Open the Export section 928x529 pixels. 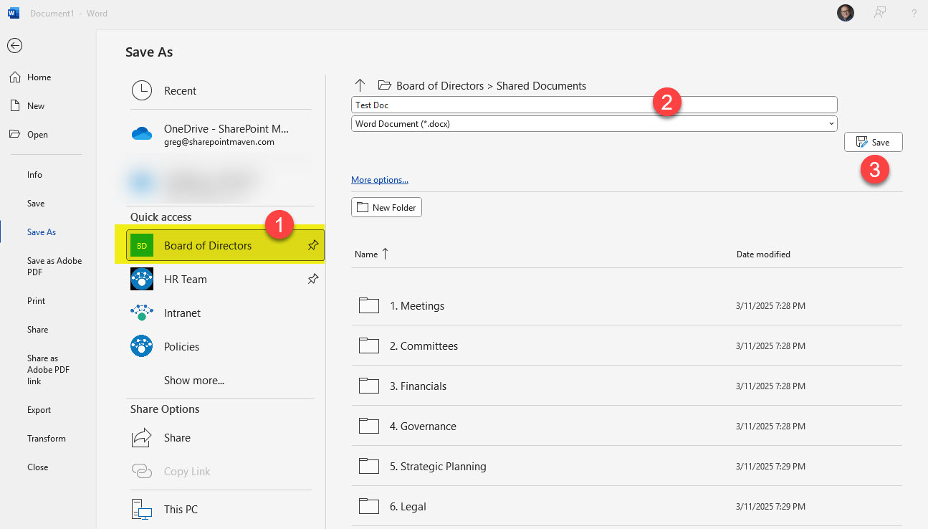[x=39, y=409]
